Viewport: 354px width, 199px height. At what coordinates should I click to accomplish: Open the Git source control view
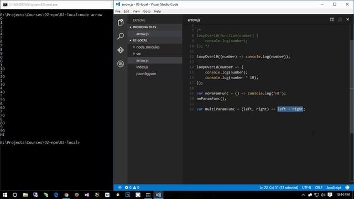[x=121, y=50]
